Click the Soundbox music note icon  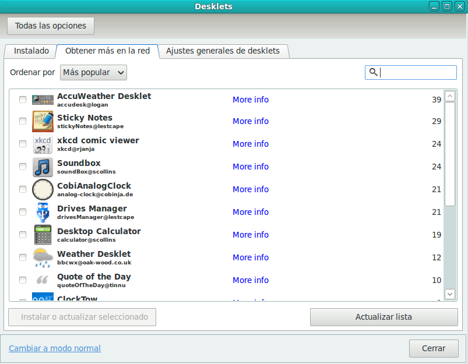click(x=43, y=167)
